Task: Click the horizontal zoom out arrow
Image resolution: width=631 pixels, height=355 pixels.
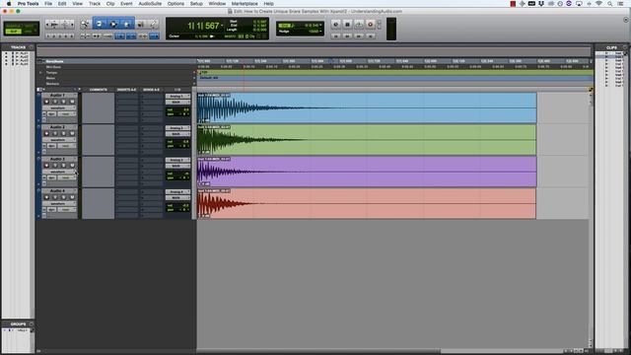Action: click(x=48, y=25)
